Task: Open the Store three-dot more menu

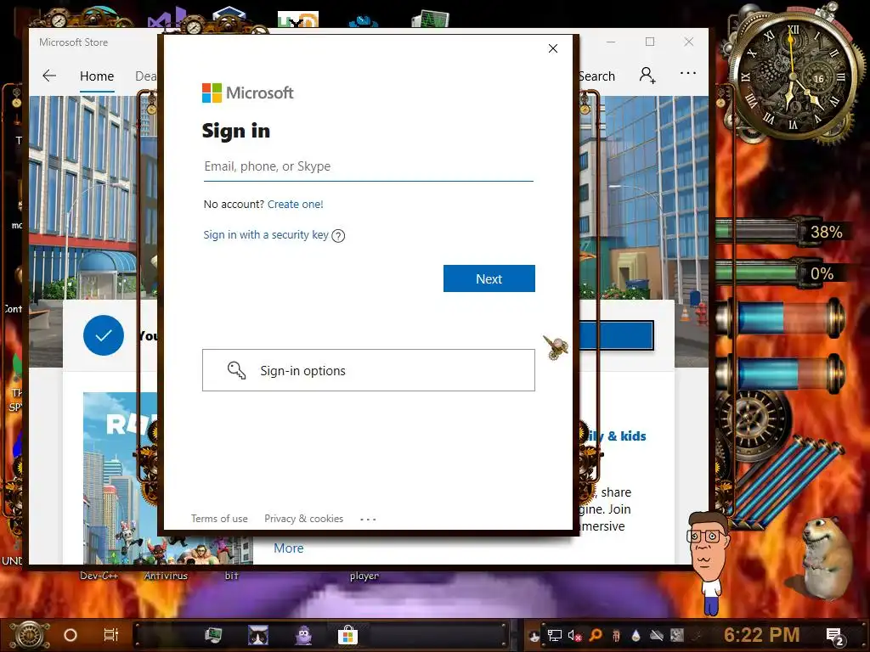Action: 688,73
